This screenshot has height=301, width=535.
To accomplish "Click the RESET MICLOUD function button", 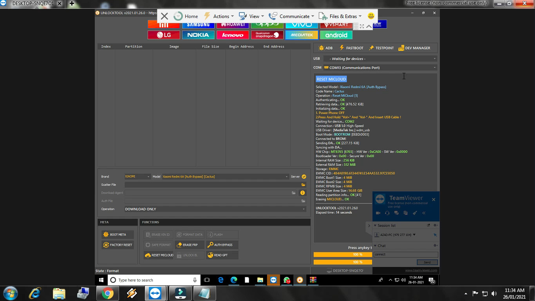I will (158, 255).
